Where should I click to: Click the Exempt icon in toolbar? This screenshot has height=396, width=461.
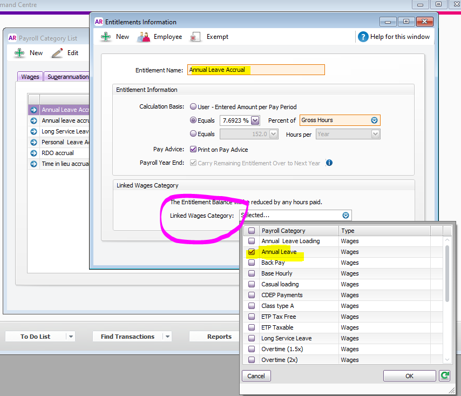[x=196, y=37]
